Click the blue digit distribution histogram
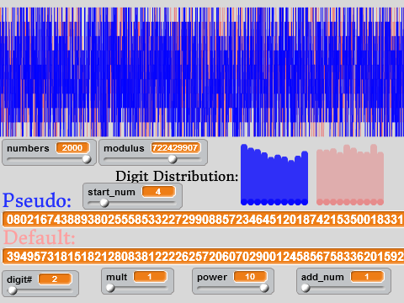Image resolution: width=404 pixels, height=303 pixels. 274,174
